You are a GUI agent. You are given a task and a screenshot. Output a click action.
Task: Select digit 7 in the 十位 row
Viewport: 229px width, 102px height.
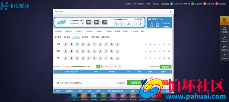tap(106, 51)
